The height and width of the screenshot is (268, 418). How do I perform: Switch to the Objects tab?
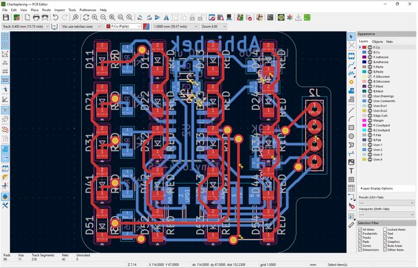377,42
